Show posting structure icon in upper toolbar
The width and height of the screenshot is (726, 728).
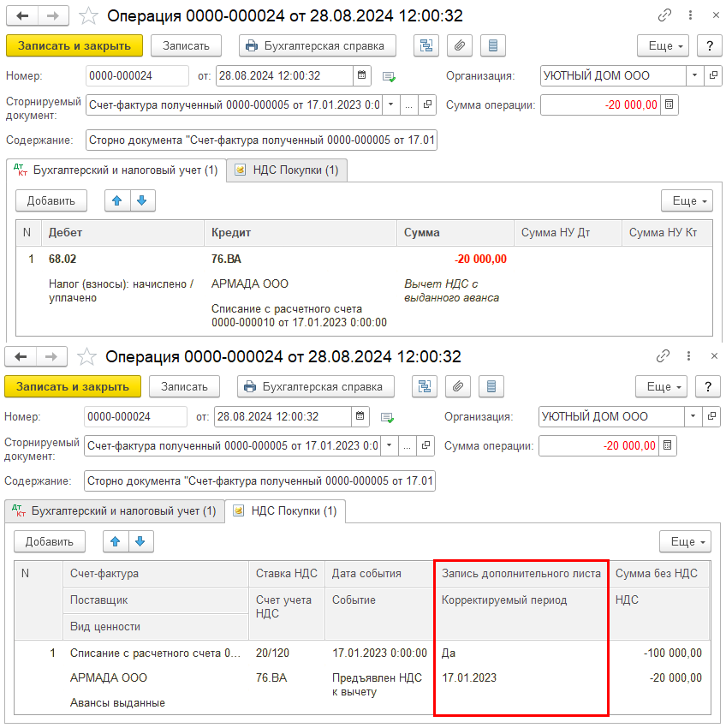[426, 45]
